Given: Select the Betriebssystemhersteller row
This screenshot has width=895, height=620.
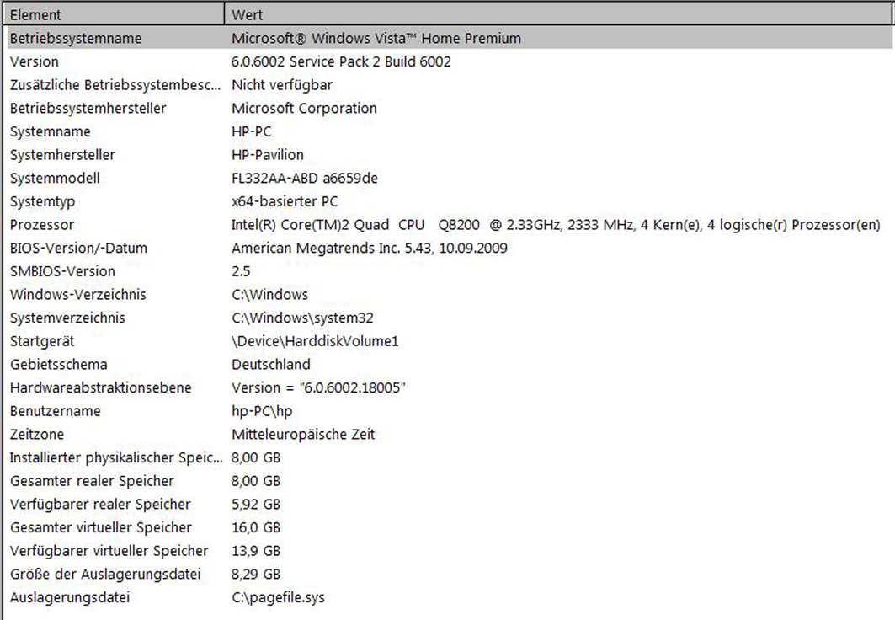Looking at the screenshot, I should pyautogui.click(x=88, y=109).
